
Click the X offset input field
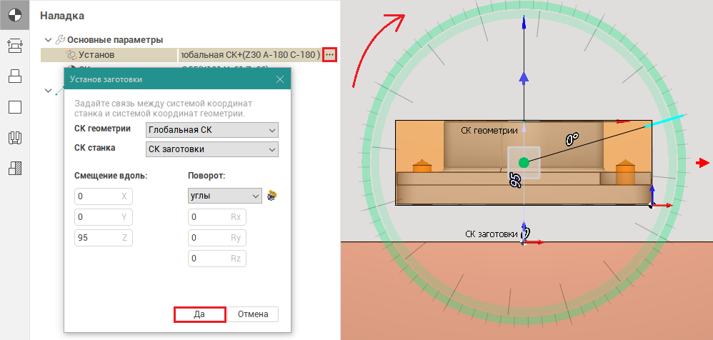coord(103,196)
